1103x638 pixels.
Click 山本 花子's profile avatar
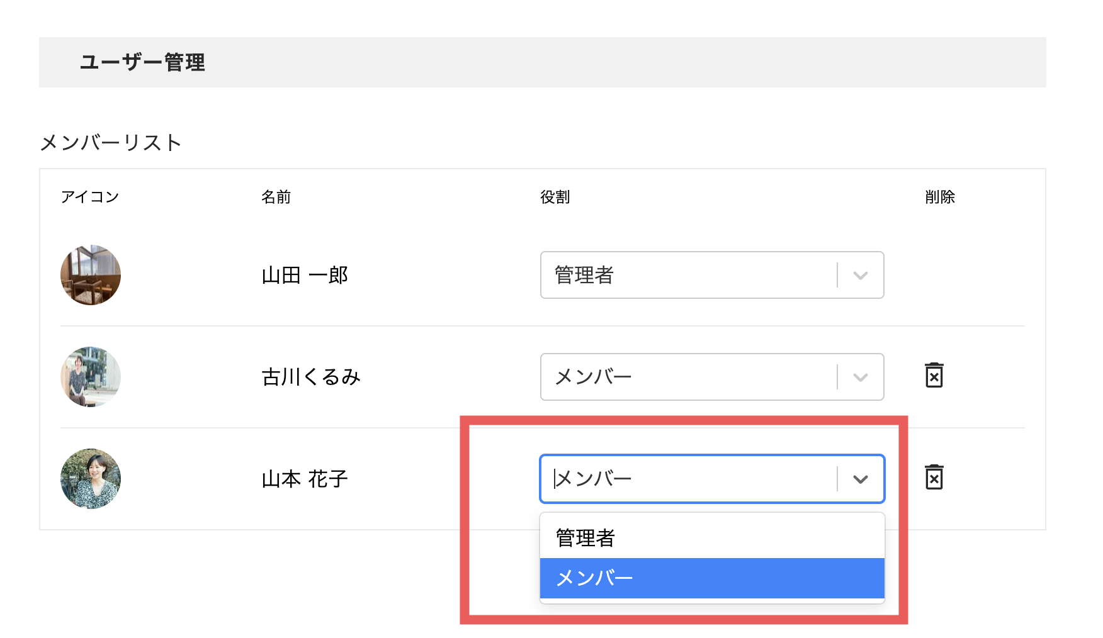(91, 478)
